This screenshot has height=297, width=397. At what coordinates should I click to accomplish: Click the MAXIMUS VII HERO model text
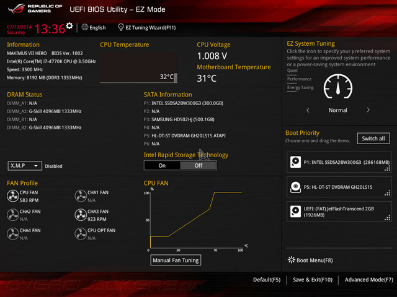pyautogui.click(x=27, y=53)
